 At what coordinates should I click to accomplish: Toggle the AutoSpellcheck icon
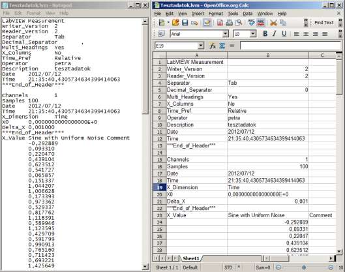261,22
